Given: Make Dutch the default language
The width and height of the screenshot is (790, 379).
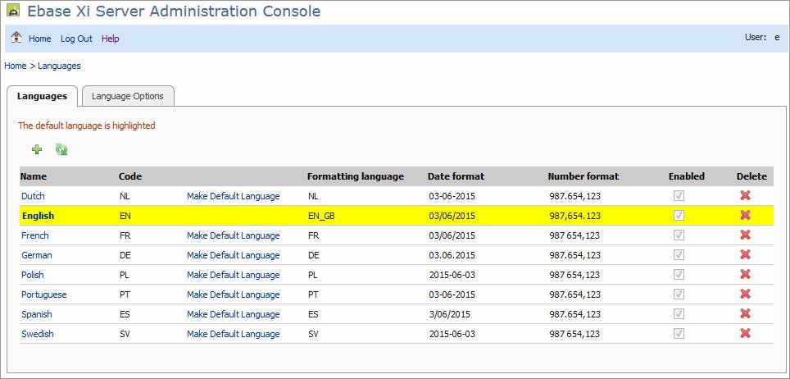Looking at the screenshot, I should tap(234, 196).
